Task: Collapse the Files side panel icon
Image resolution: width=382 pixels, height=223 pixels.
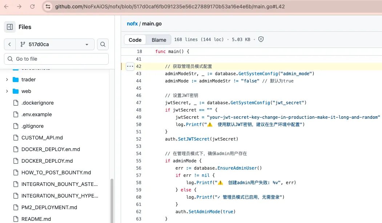Action: point(10,27)
